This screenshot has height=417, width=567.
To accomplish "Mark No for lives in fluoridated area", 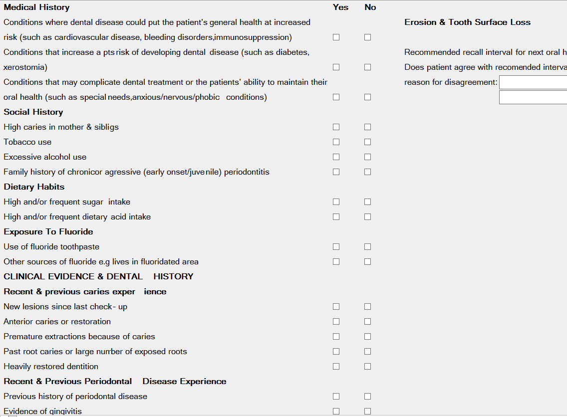I will click(x=368, y=262).
